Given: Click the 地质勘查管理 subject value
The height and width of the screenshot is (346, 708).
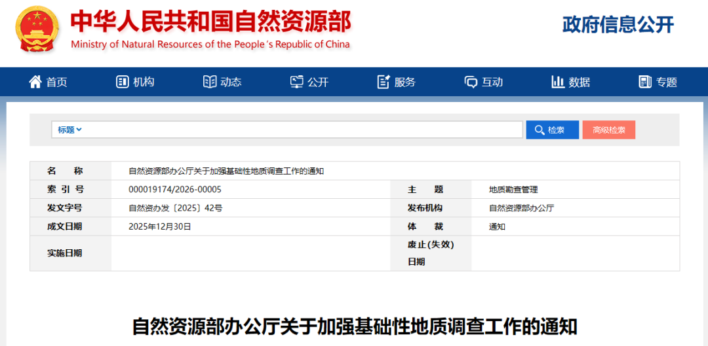Looking at the screenshot, I should [513, 189].
